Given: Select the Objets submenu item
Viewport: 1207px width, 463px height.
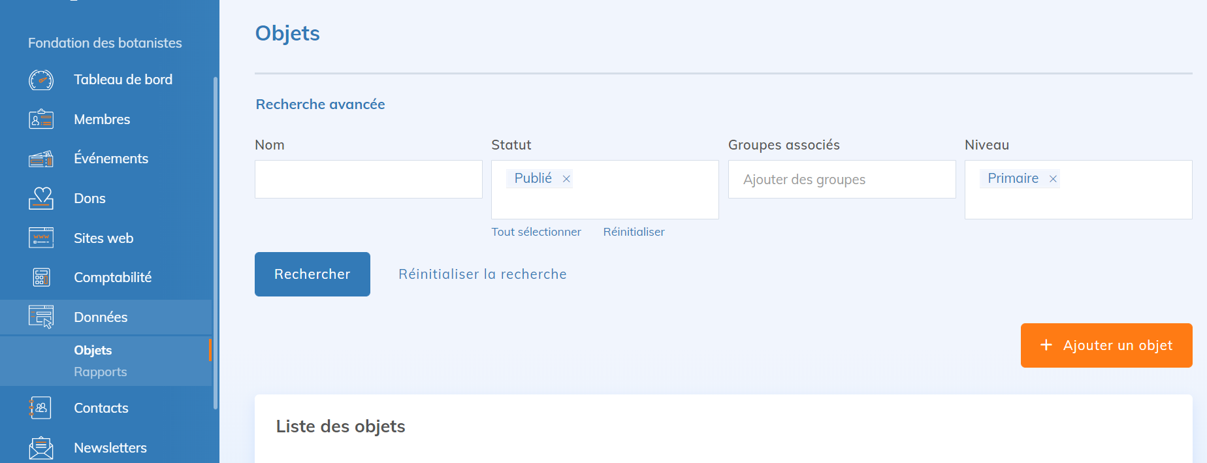Looking at the screenshot, I should [93, 350].
